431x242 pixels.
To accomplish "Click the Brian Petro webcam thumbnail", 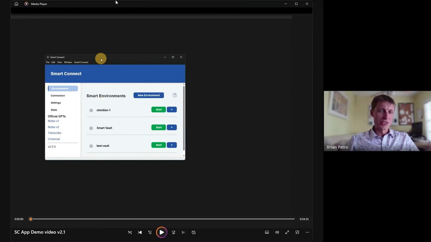I will [x=377, y=121].
